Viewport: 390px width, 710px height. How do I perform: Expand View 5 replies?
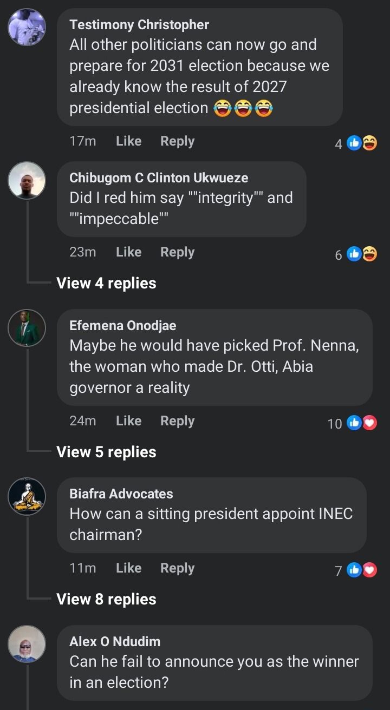(x=106, y=452)
